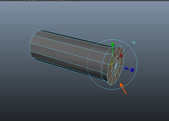This screenshot has height=121, width=169.
Task: Click the blue cone translate arrow
Action: point(127,68)
